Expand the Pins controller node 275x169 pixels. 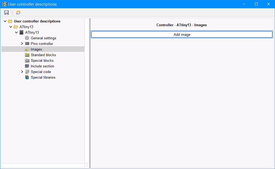[x=22, y=44]
